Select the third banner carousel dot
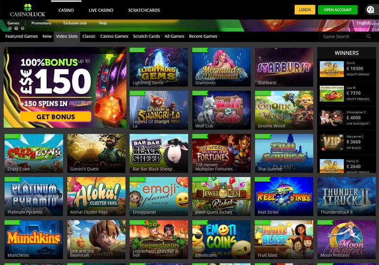This screenshot has width=379, height=265. pyautogui.click(x=22, y=28)
